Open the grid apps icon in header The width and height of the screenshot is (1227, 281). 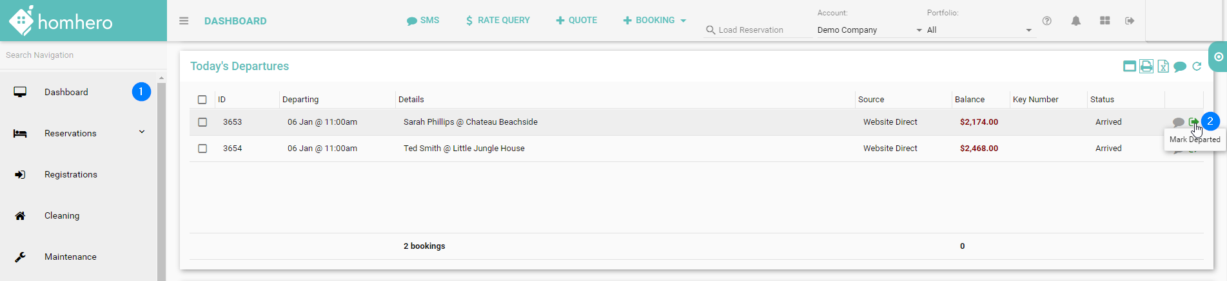[x=1104, y=21]
